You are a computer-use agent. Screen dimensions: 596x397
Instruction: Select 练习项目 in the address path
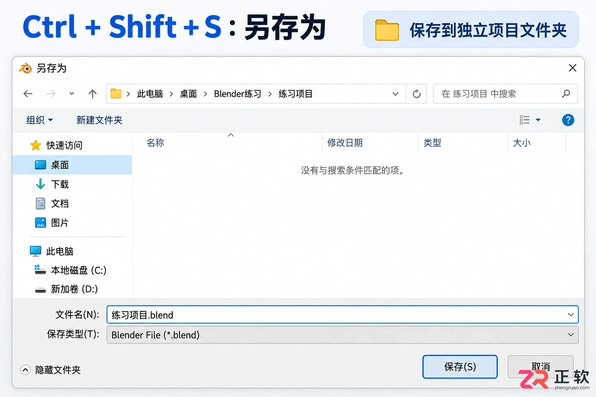[296, 94]
